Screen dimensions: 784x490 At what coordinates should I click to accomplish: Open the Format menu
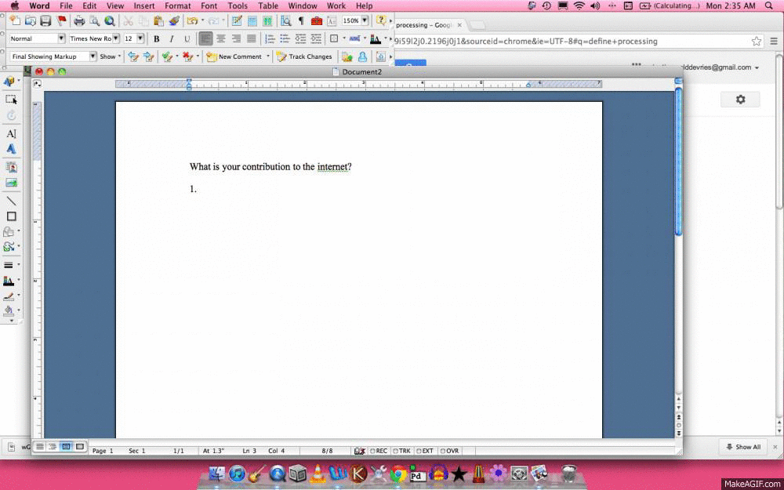click(x=178, y=5)
